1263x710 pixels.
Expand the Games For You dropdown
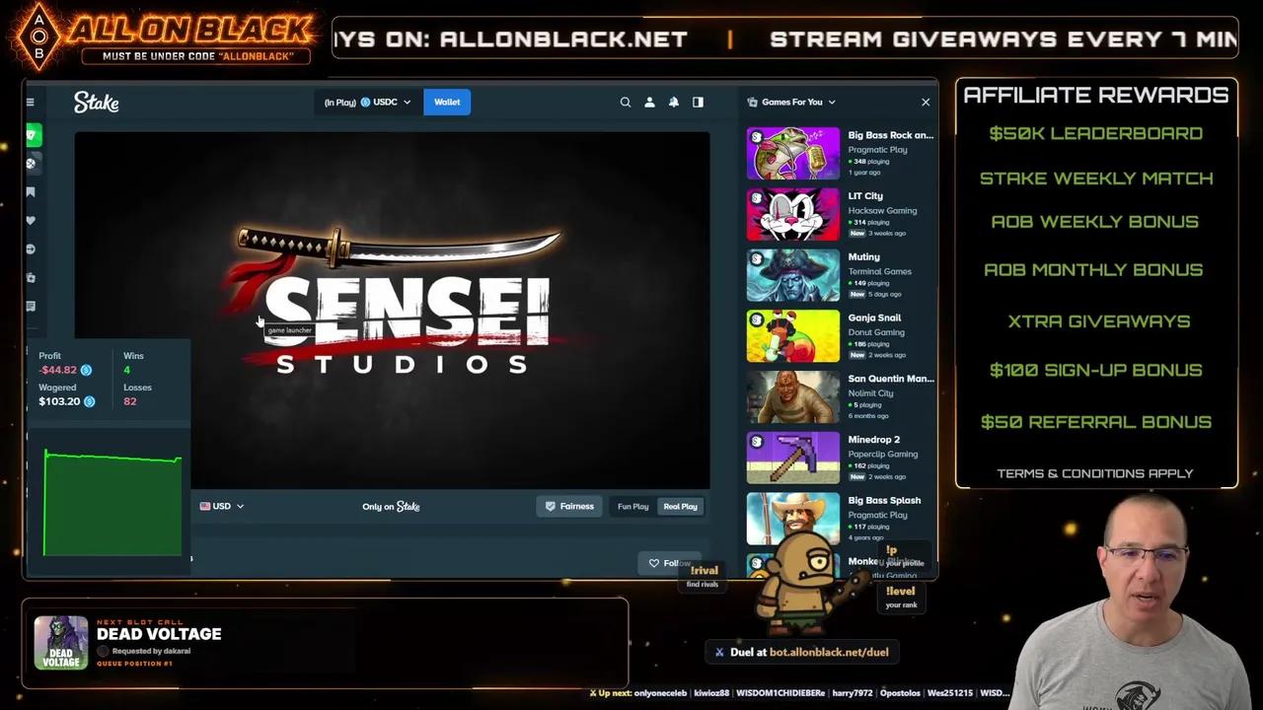(792, 103)
